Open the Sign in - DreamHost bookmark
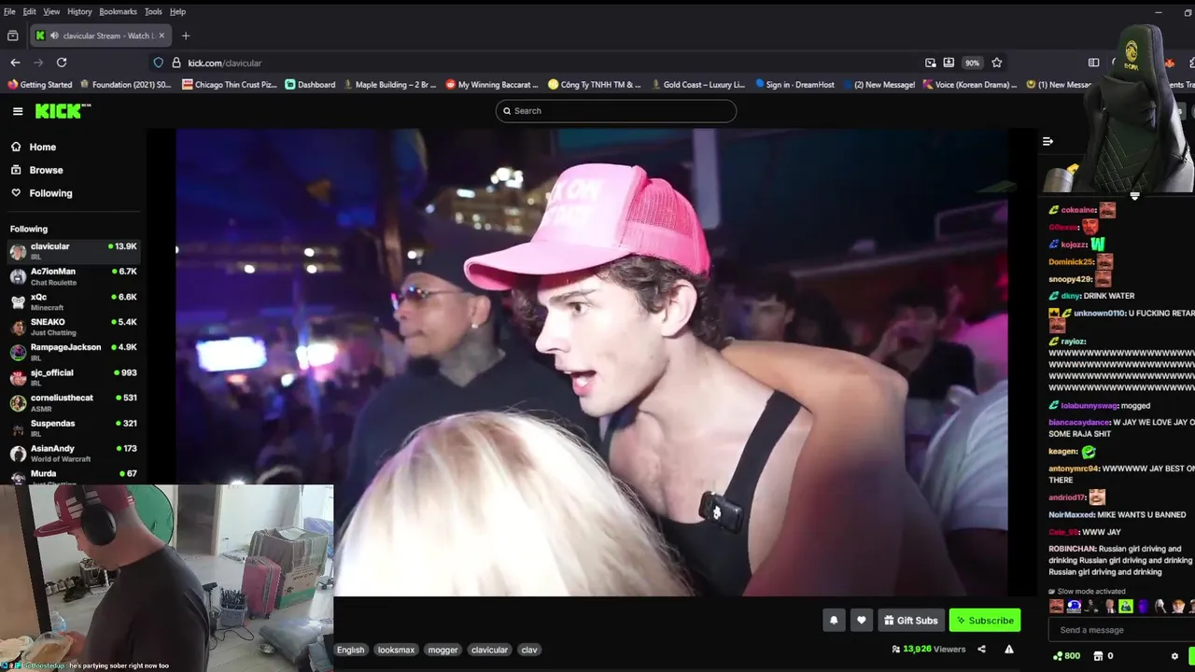The image size is (1195, 672). click(794, 85)
